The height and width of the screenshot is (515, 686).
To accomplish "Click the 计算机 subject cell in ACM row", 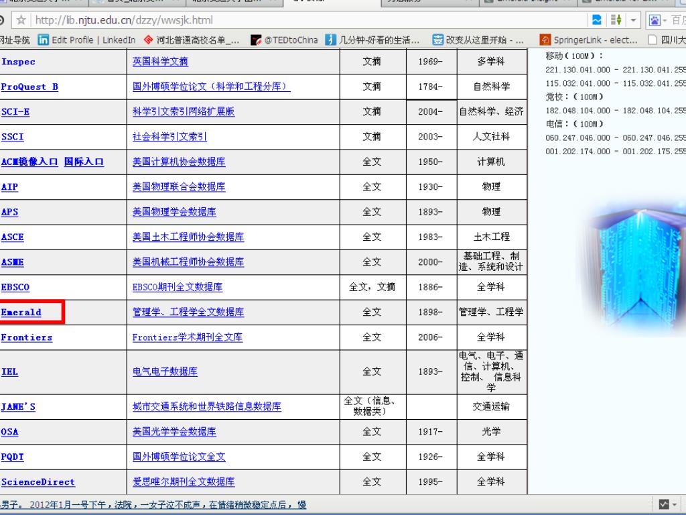I will pyautogui.click(x=491, y=162).
